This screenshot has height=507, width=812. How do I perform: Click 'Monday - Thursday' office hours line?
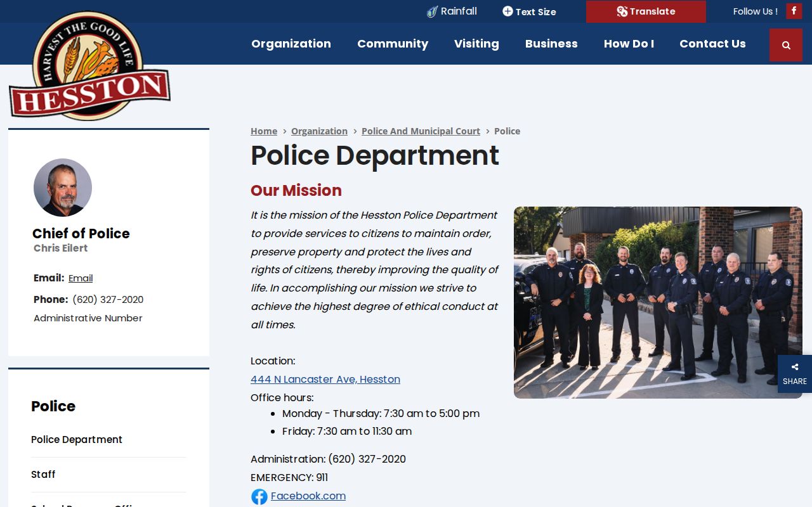(x=381, y=413)
